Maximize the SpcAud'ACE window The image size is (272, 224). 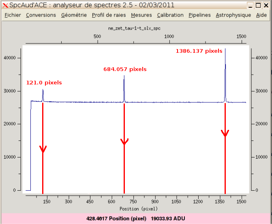(x=258, y=5)
